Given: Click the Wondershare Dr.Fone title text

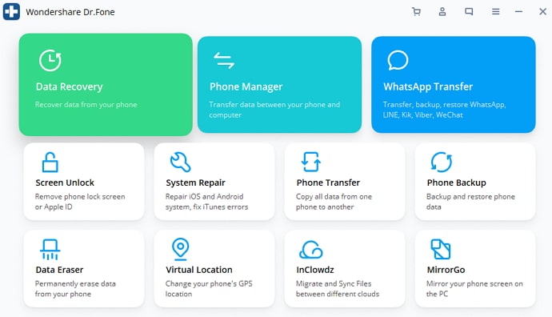Looking at the screenshot, I should pyautogui.click(x=70, y=12).
